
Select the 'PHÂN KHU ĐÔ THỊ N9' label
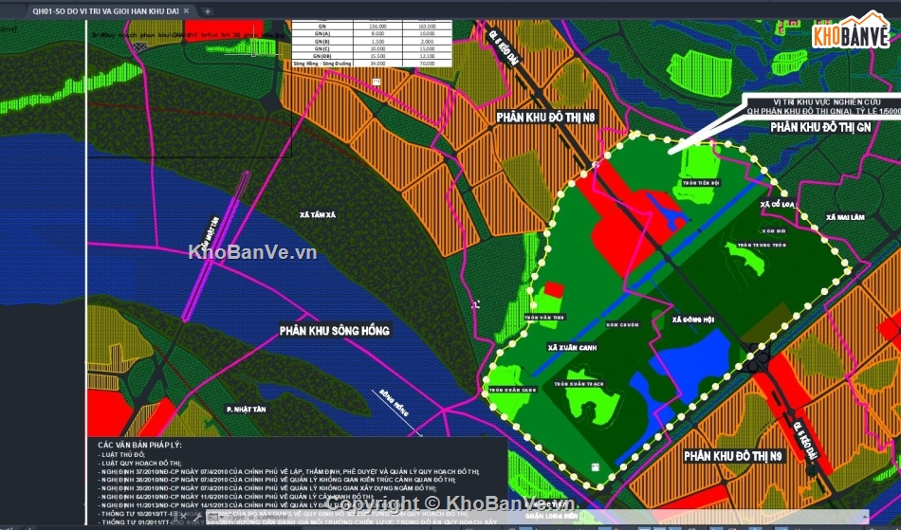(x=732, y=456)
